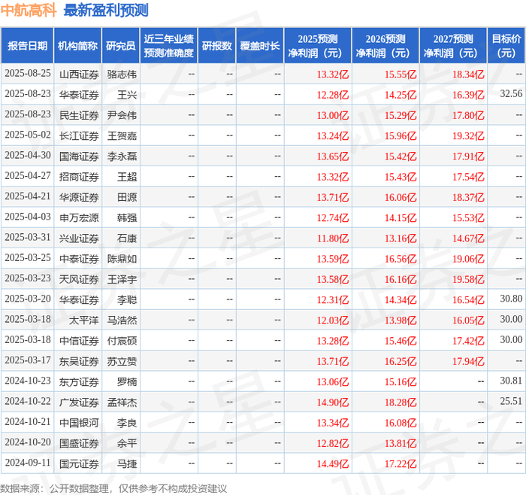Select 国盛证券 institution cell
This screenshot has height=495, width=526.
[x=79, y=443]
